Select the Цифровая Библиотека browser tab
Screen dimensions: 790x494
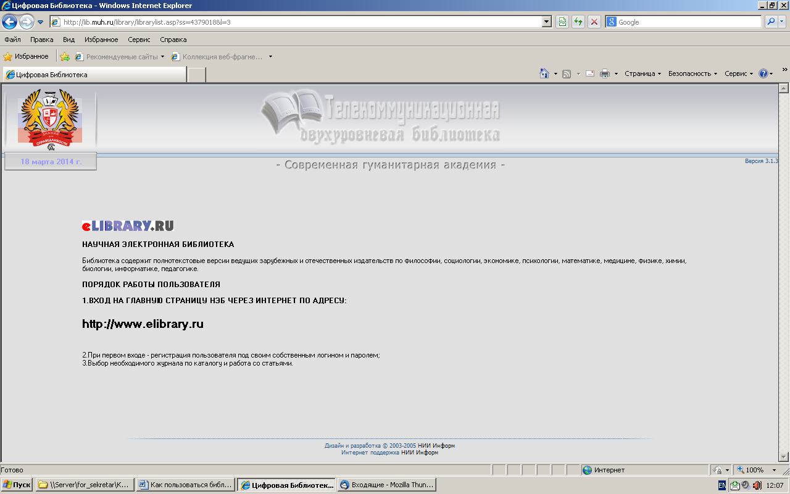click(94, 74)
